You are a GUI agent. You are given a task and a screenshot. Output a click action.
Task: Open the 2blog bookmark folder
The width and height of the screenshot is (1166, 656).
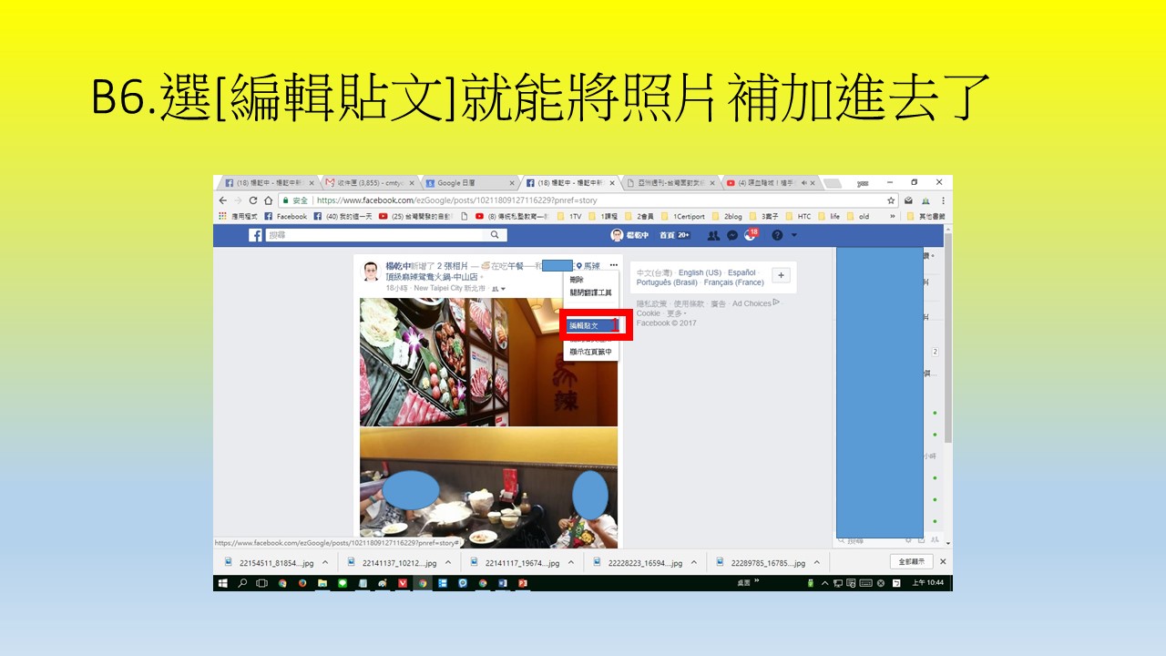tap(728, 217)
